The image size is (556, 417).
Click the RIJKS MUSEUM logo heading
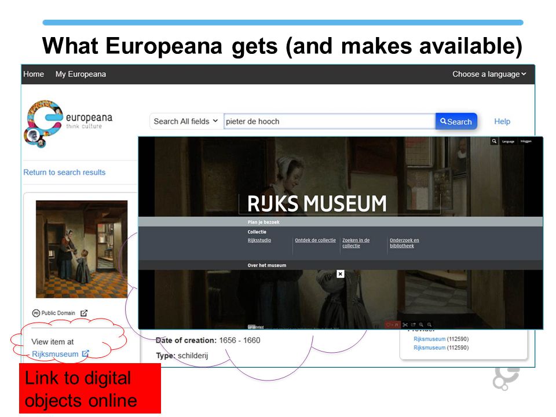pyautogui.click(x=317, y=203)
